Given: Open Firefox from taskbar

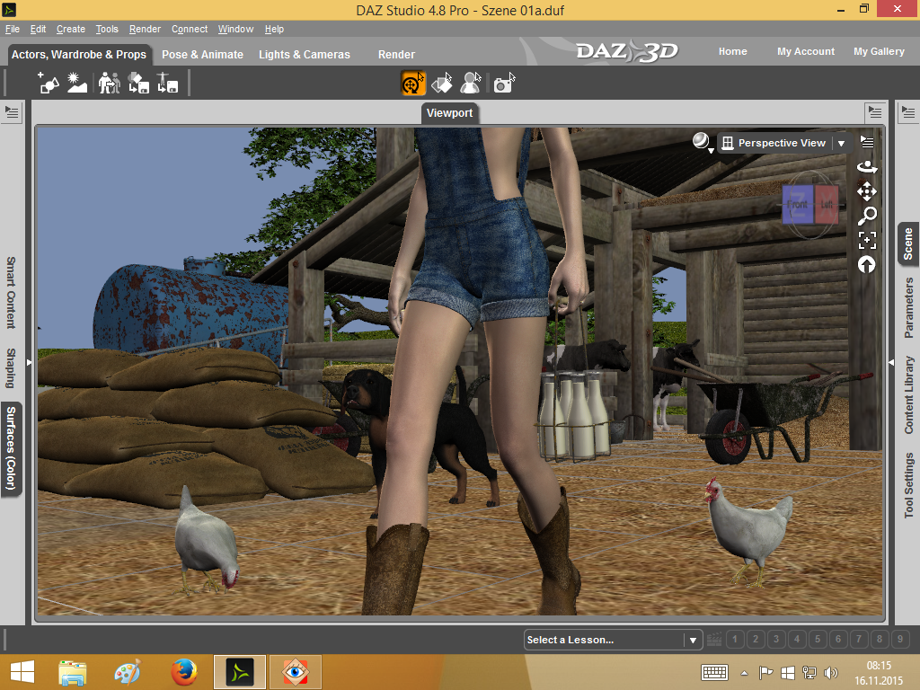Looking at the screenshot, I should click(x=183, y=672).
